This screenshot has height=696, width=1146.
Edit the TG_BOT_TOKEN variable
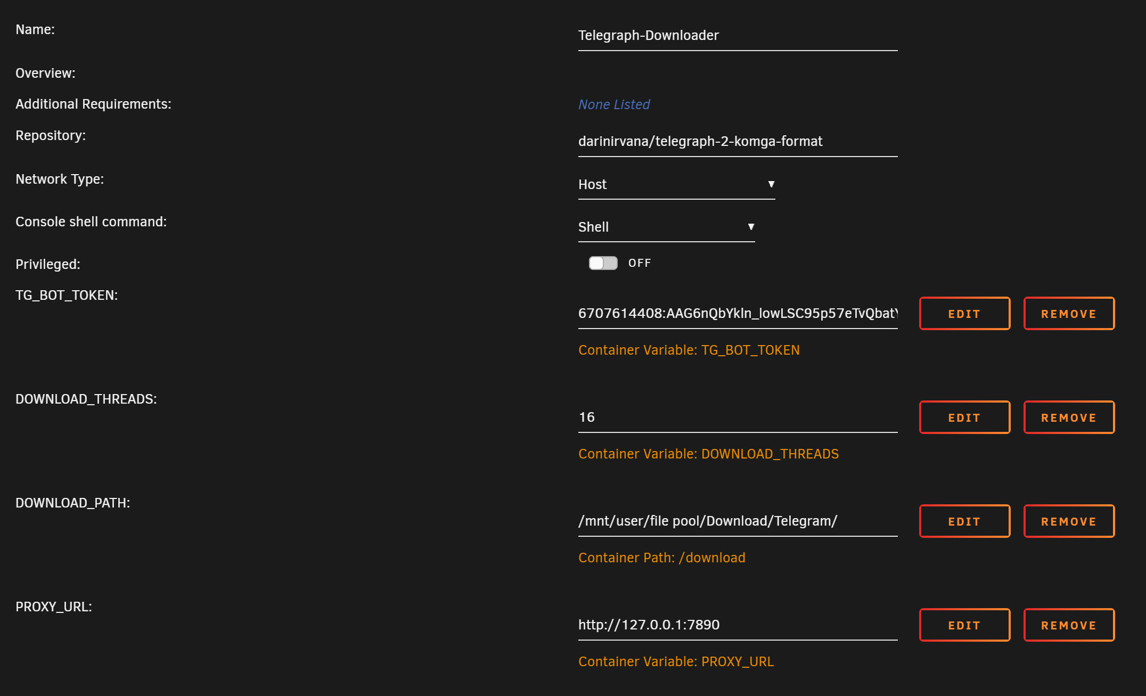(x=964, y=314)
